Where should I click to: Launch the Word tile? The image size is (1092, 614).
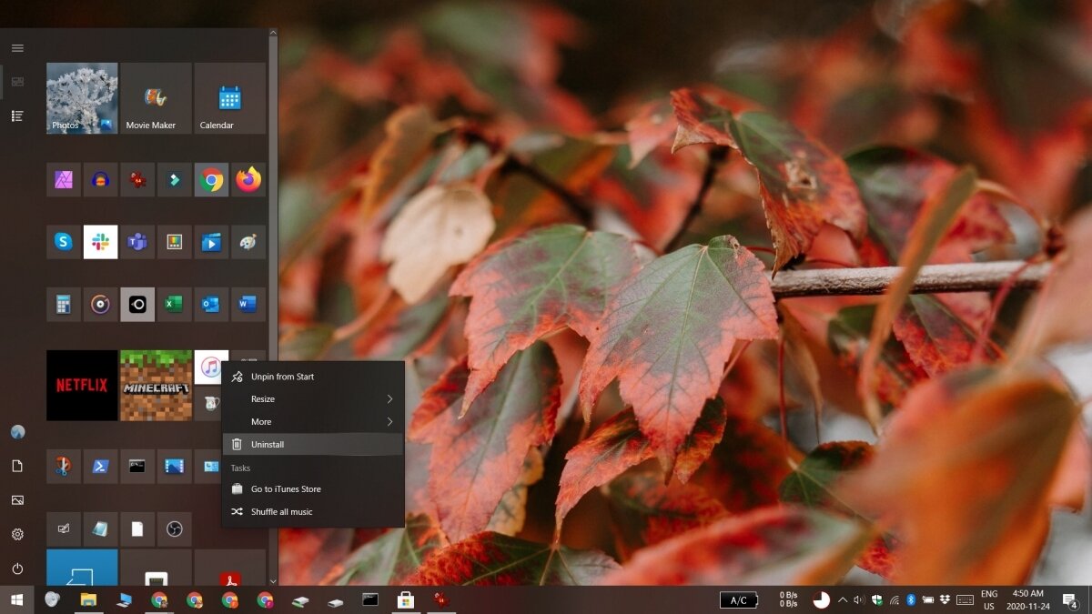click(248, 304)
